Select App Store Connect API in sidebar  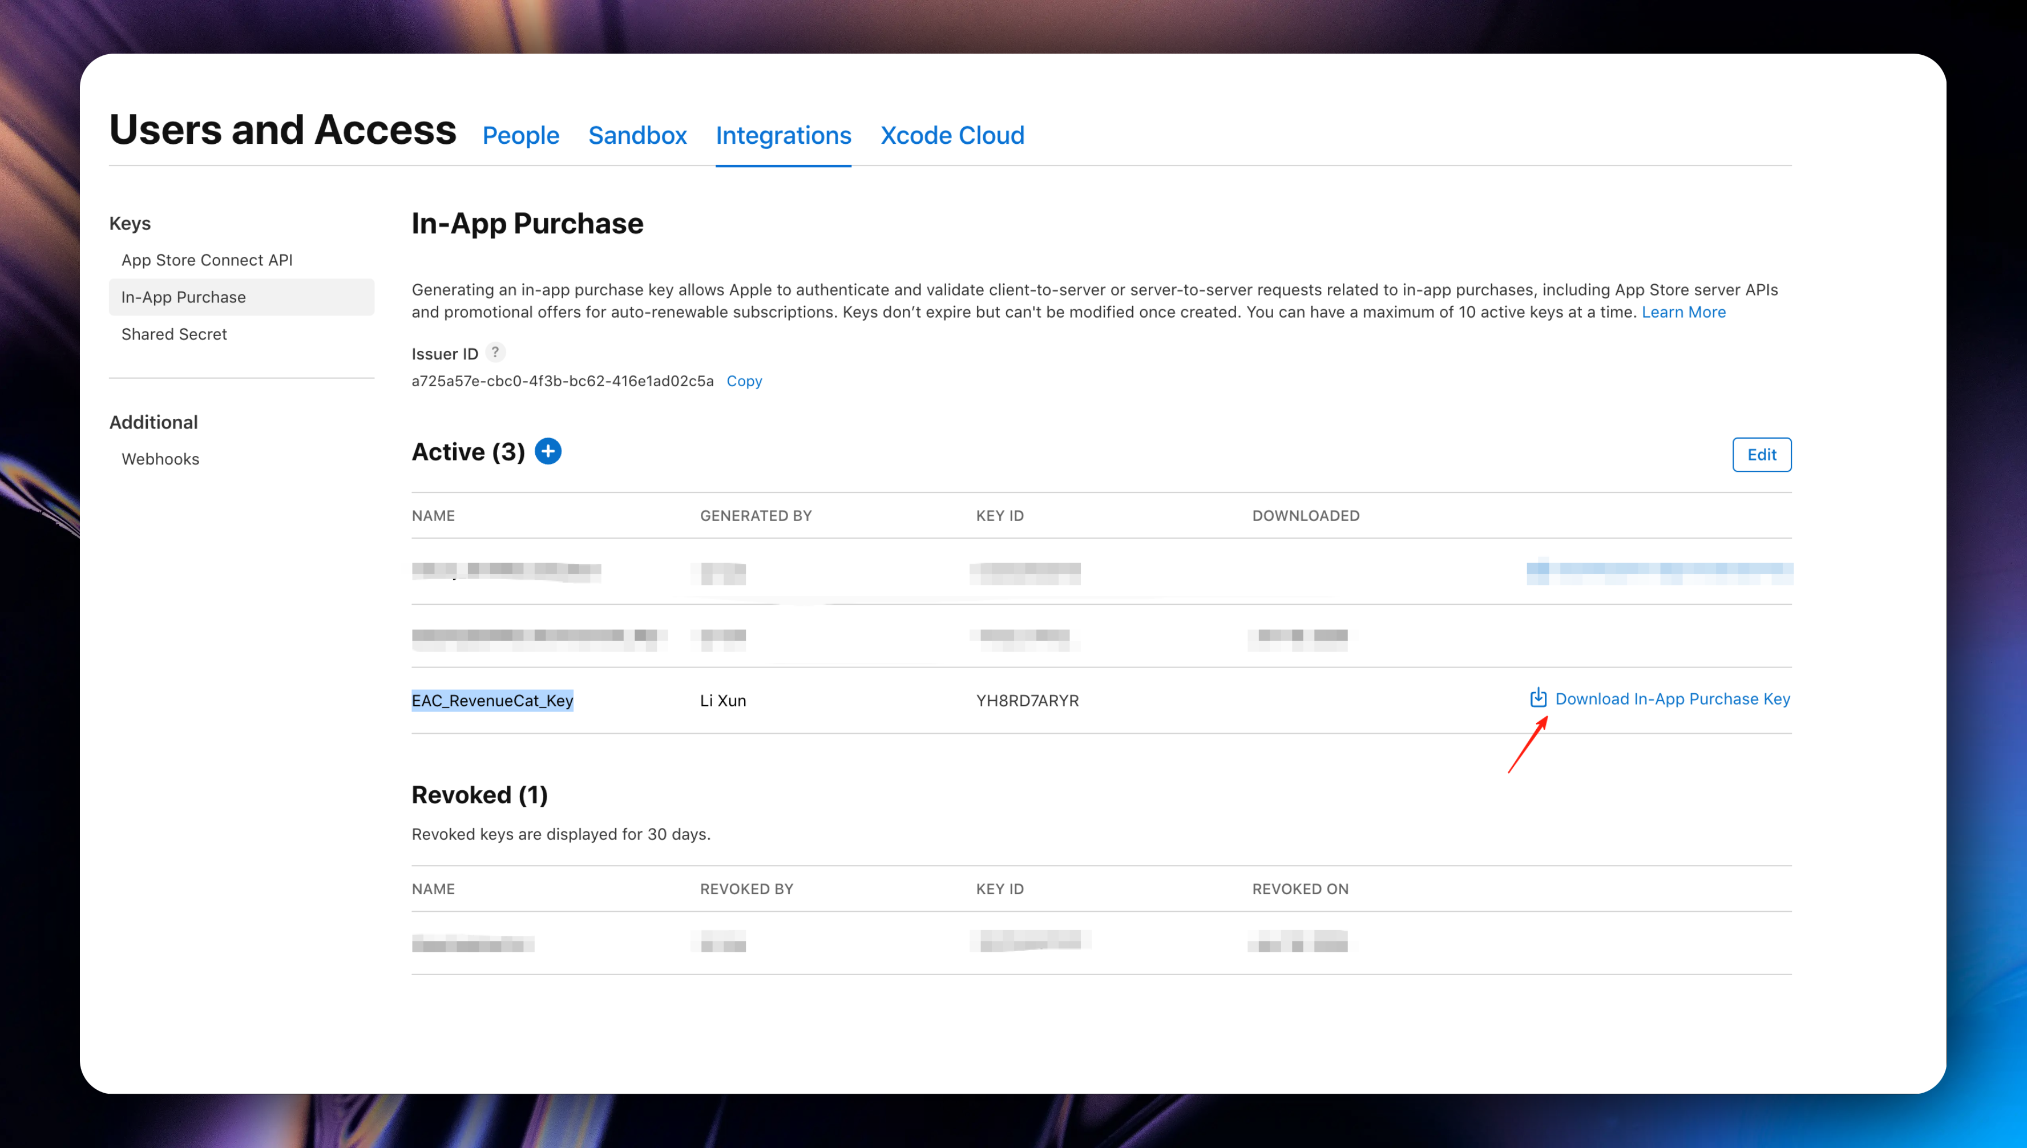tap(207, 260)
